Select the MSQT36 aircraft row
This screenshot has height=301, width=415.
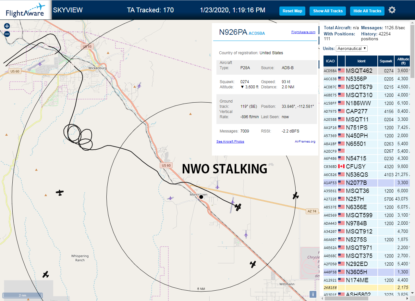point(367,191)
